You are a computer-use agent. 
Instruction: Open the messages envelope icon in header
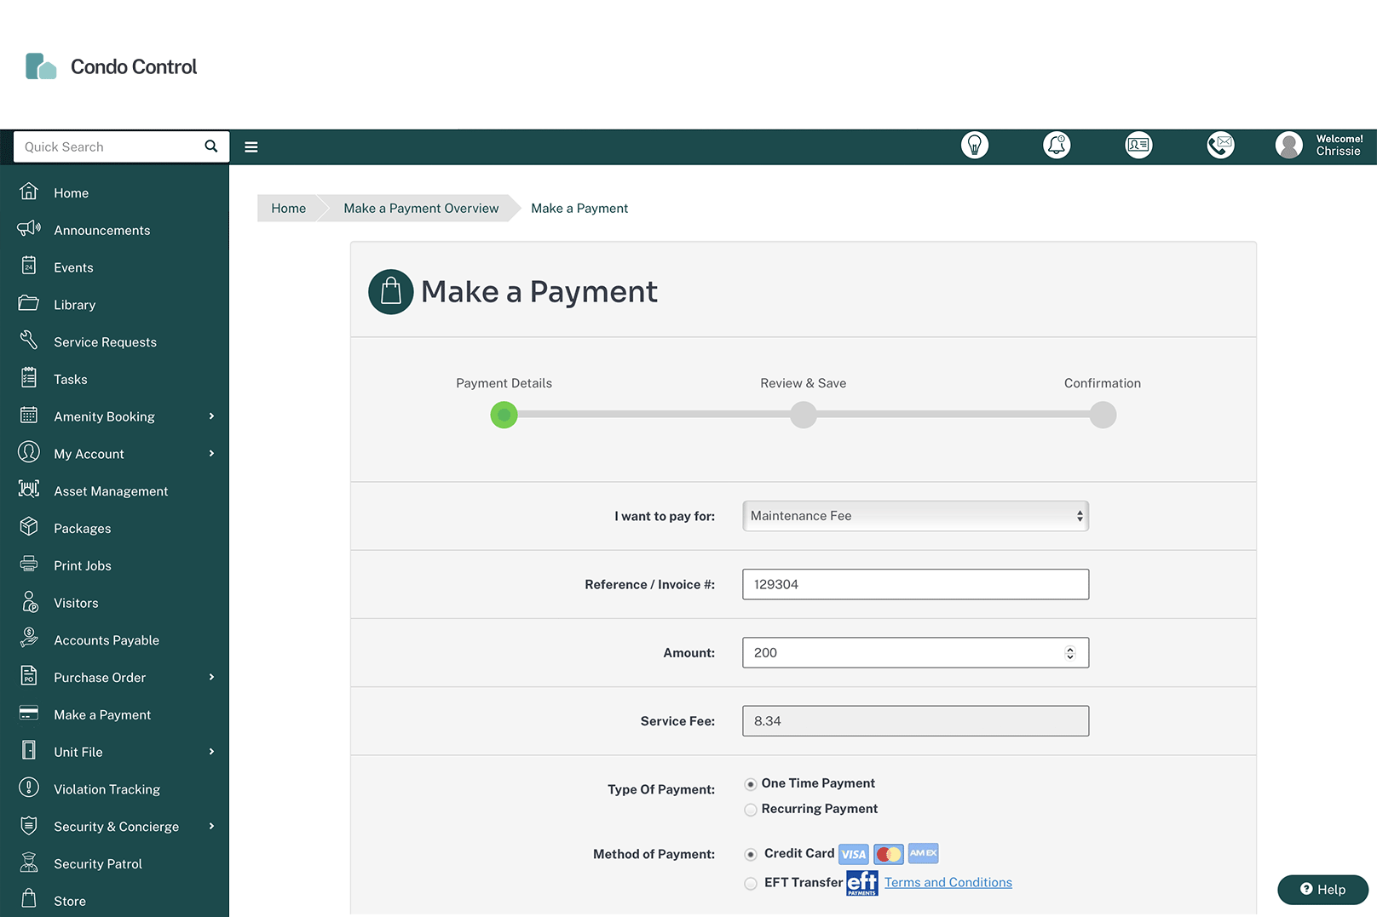[x=1220, y=145]
